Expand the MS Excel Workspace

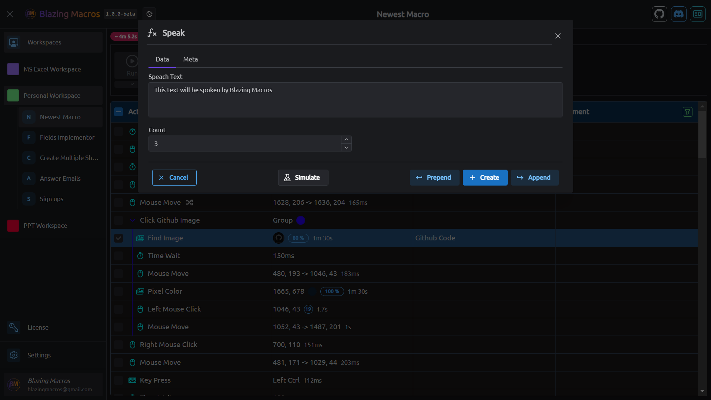53,69
